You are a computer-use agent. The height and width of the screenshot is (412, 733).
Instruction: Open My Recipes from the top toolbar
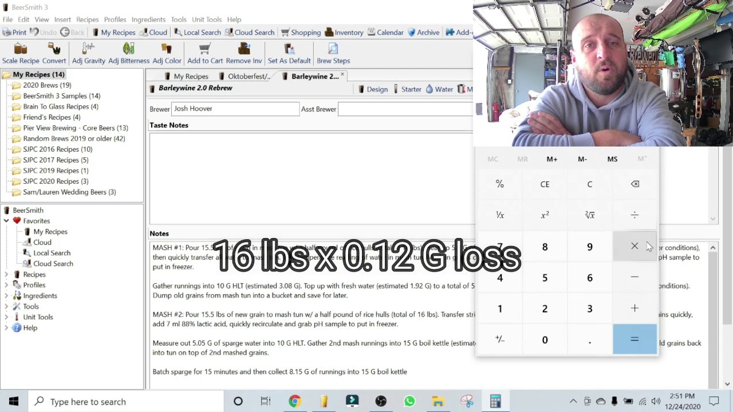(113, 33)
